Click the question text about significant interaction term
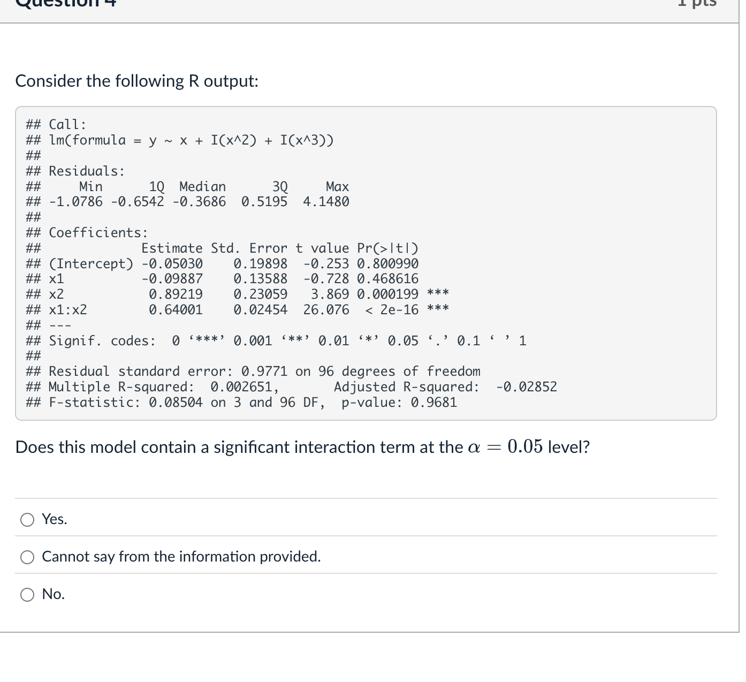The width and height of the screenshot is (746, 682). click(x=302, y=447)
